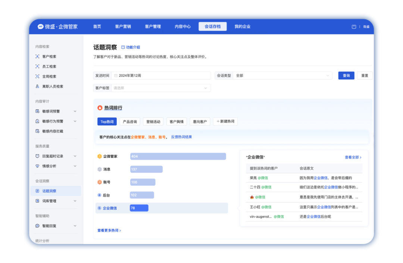Image resolution: width=403 pixels, height=263 pixels.
Task: Click customer row 二十四 @微信
Action: pyautogui.click(x=304, y=188)
